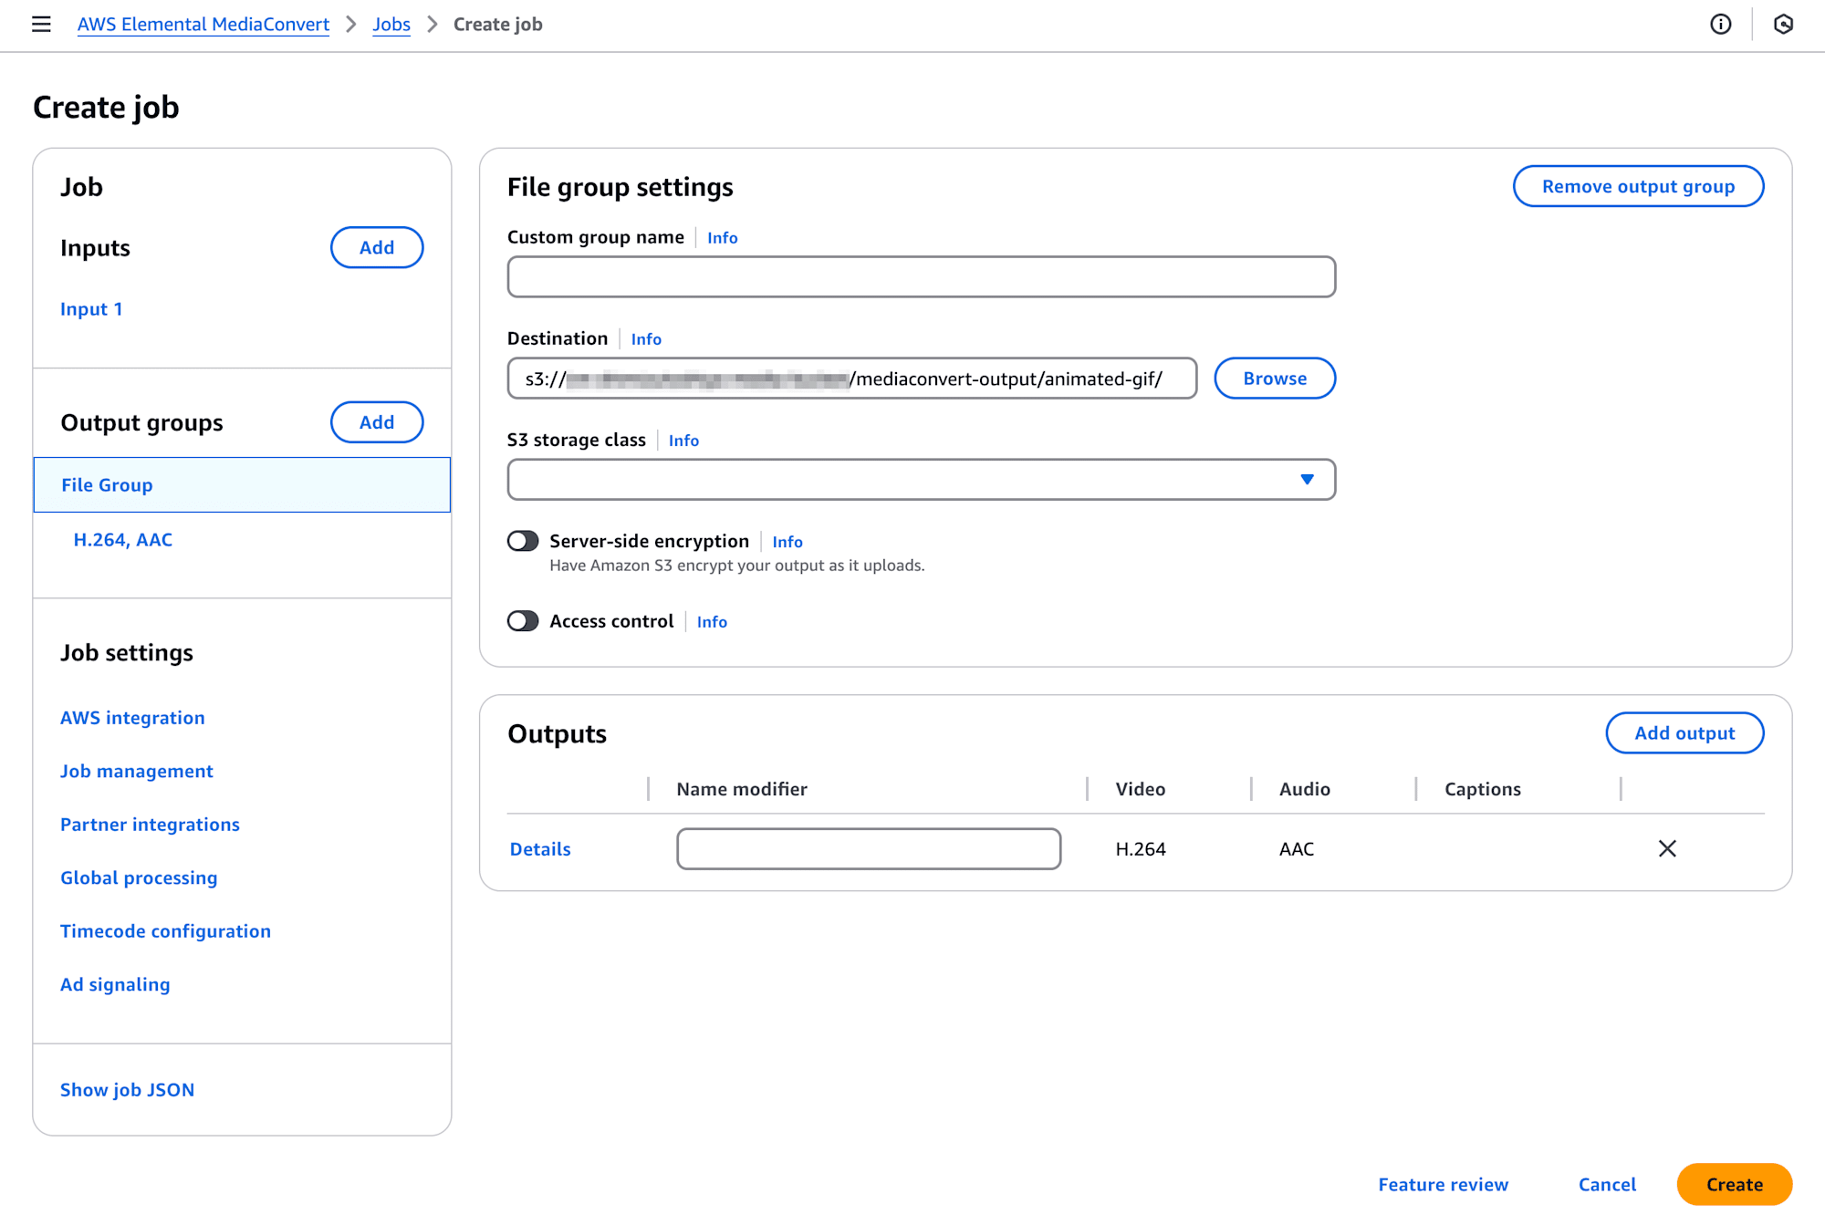Browse for S3 destination

[1275, 379]
